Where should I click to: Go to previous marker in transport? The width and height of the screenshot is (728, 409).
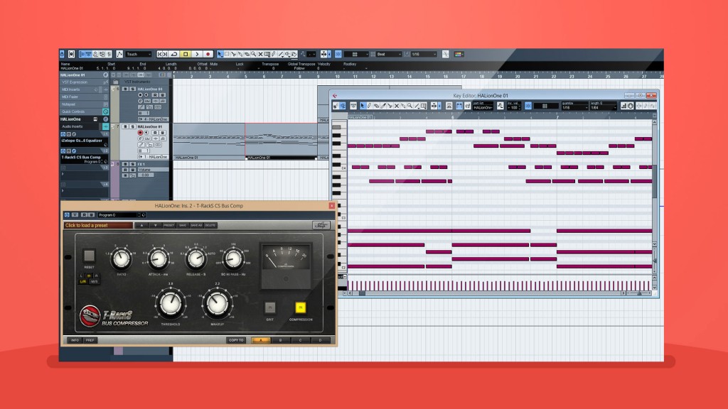pyautogui.click(x=160, y=54)
